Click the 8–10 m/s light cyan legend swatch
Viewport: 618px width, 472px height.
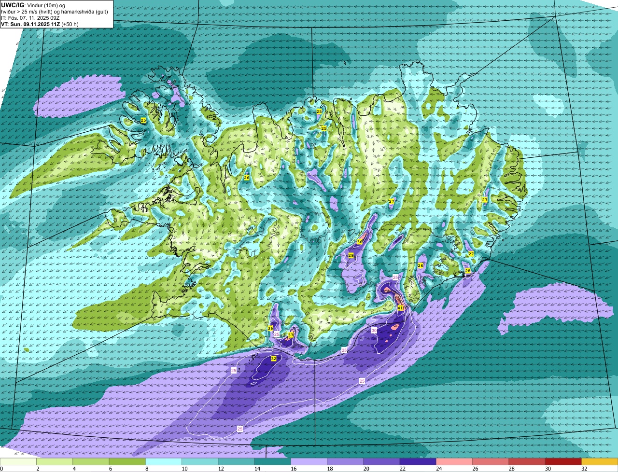click(x=164, y=462)
